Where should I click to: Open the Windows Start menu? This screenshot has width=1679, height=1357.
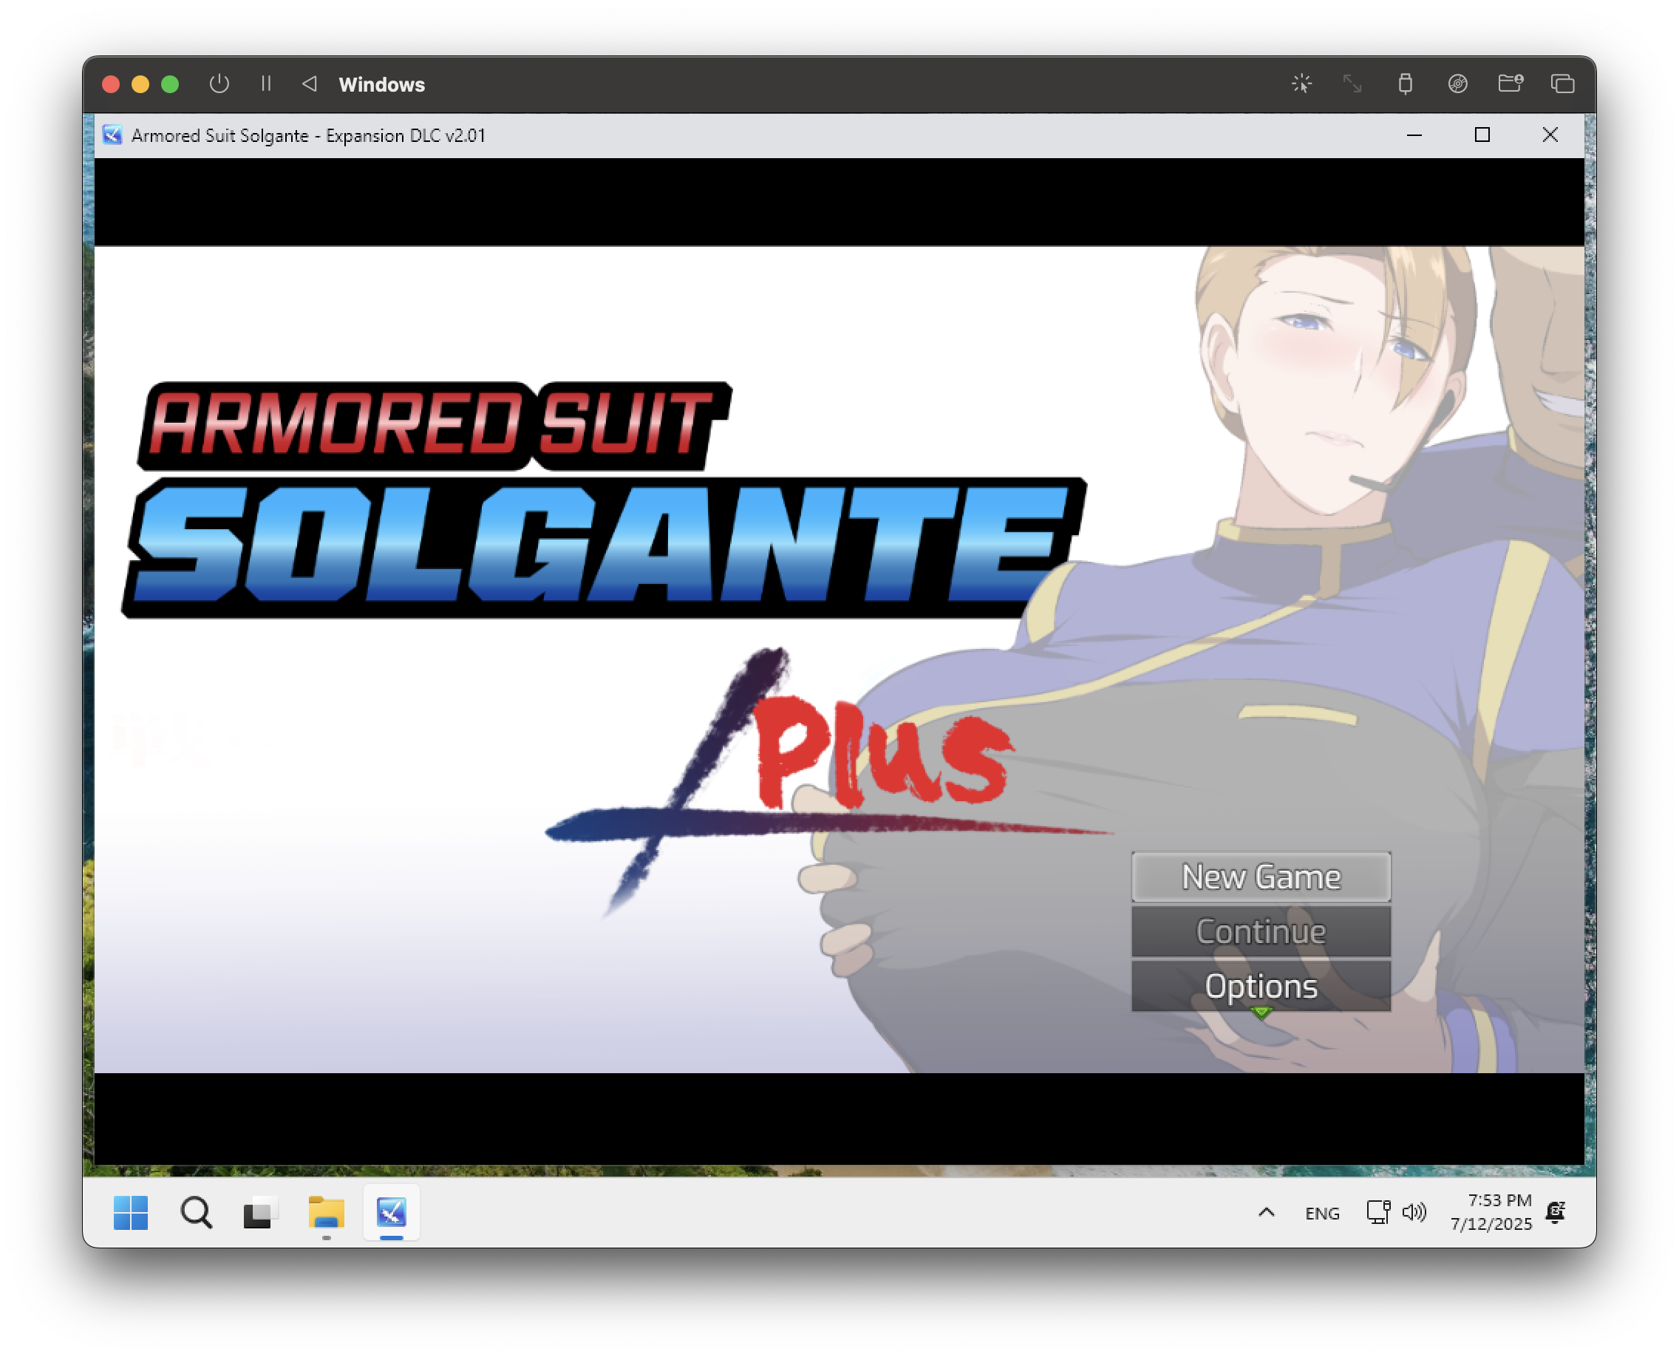131,1212
